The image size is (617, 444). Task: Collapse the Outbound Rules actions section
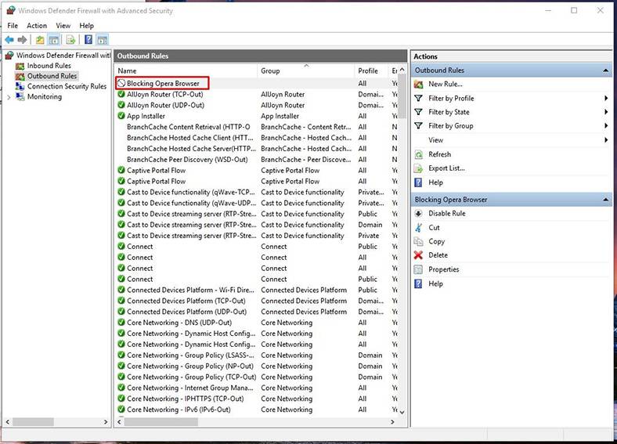click(605, 70)
